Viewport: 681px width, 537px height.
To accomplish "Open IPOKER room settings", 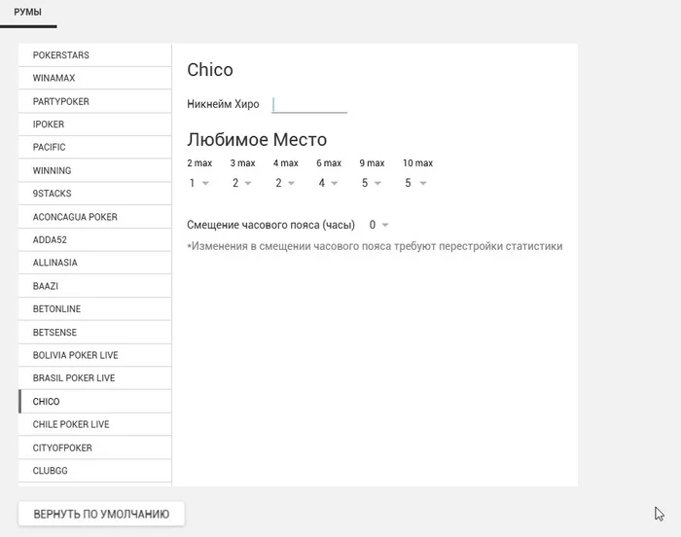I will click(x=95, y=125).
